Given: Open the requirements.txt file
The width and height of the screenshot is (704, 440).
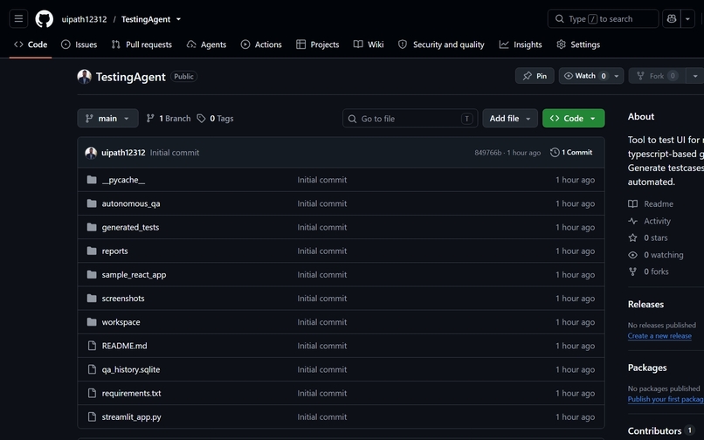Looking at the screenshot, I should click(x=131, y=394).
